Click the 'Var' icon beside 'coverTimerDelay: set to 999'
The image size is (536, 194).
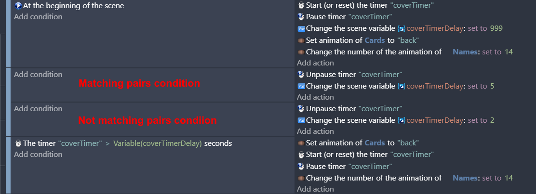[x=301, y=29]
